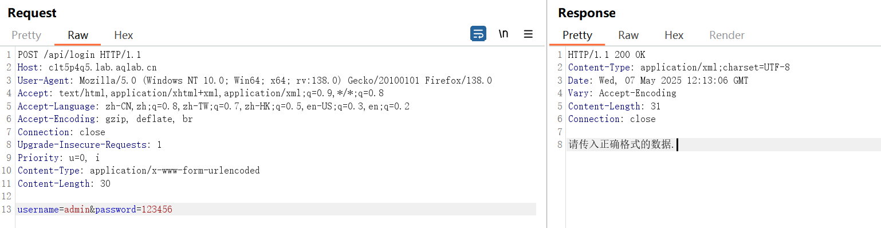Click the HTTP/1.1 200 OK status line

pyautogui.click(x=607, y=55)
